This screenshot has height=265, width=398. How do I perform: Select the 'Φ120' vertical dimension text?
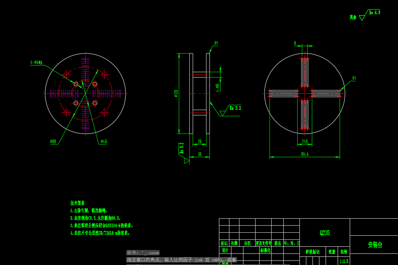(x=176, y=94)
